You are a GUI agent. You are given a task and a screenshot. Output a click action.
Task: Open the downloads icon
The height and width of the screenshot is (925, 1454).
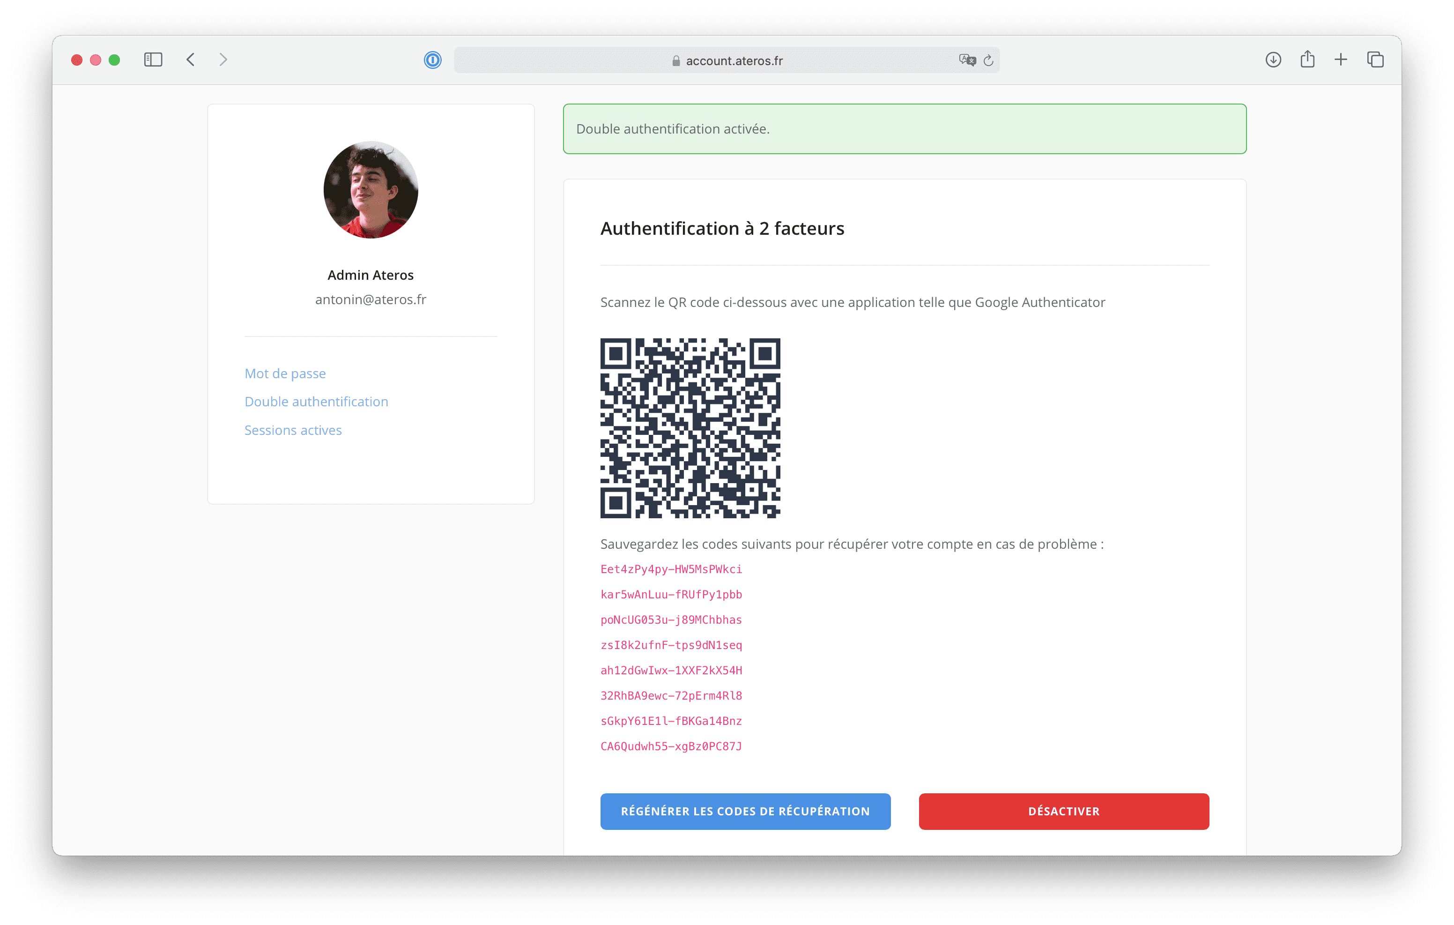click(1273, 60)
